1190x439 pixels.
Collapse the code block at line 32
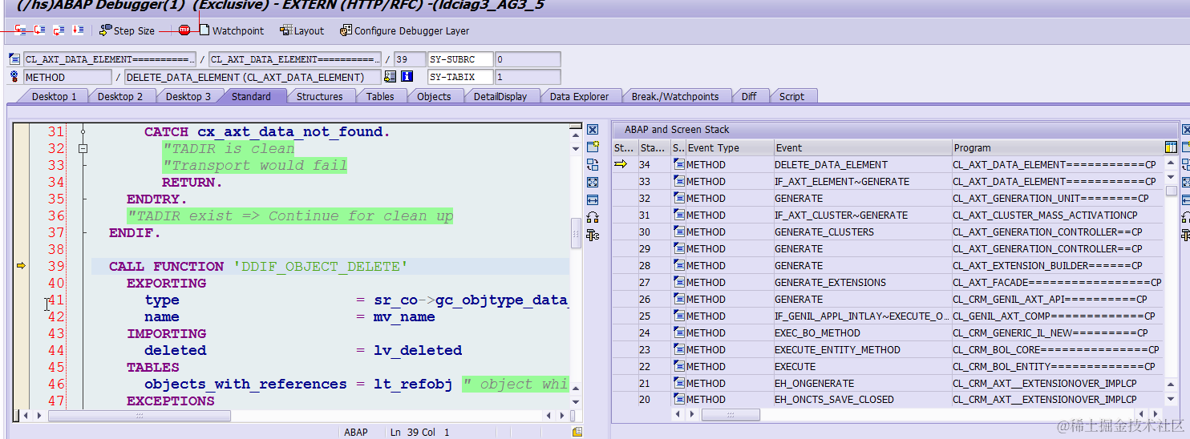click(83, 148)
